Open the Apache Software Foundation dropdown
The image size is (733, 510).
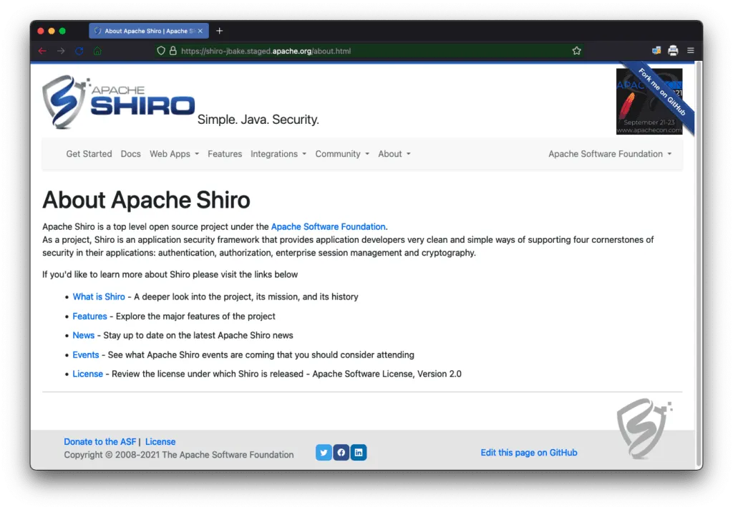point(610,154)
